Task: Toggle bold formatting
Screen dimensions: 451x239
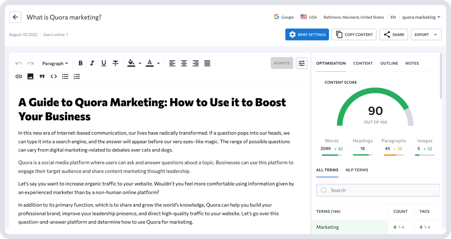Action: 81,63
